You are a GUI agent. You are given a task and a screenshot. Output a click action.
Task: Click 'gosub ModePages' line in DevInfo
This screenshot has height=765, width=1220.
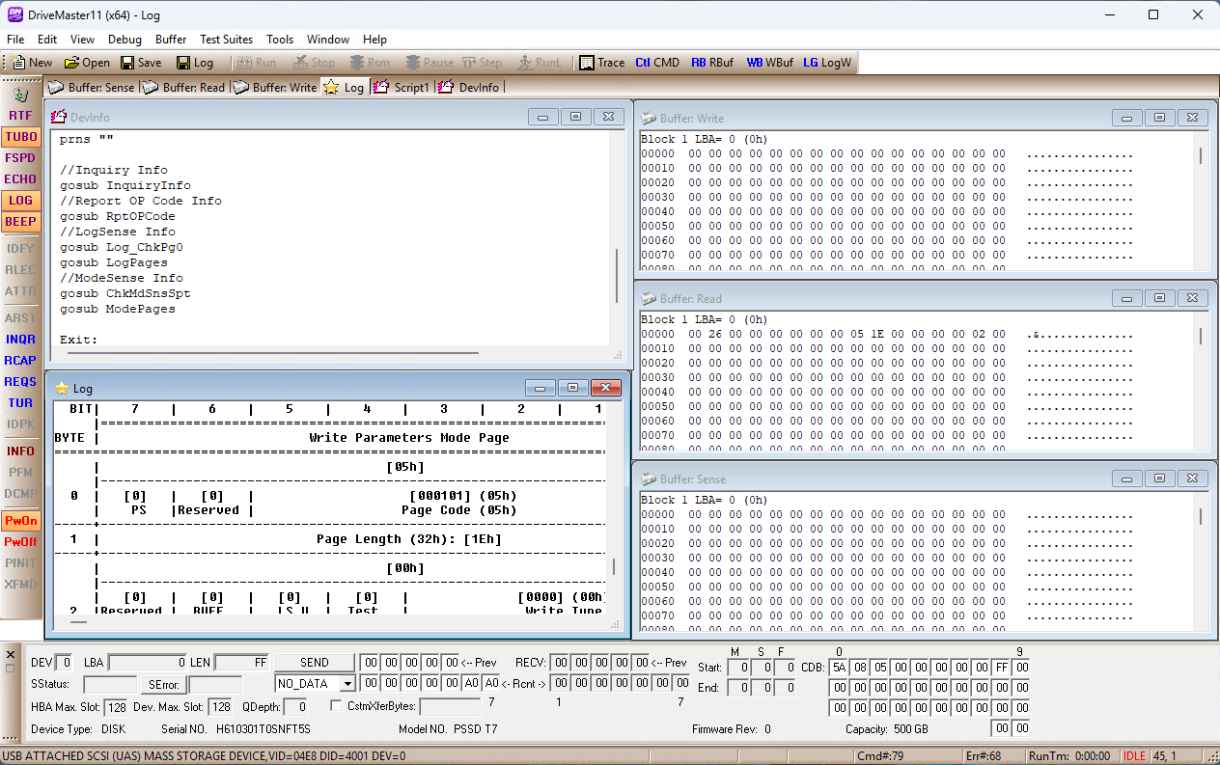tap(118, 309)
